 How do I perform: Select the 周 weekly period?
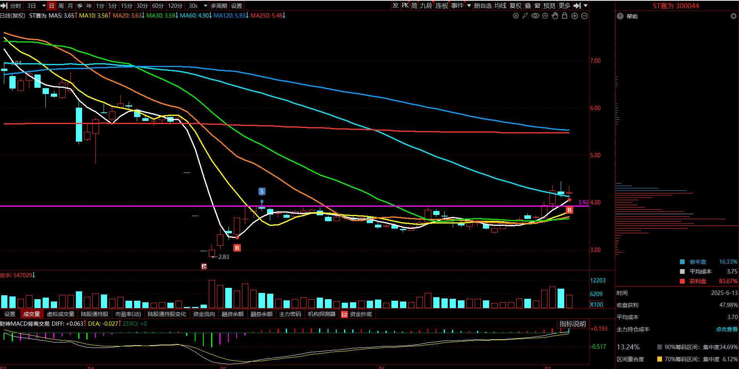tap(61, 5)
